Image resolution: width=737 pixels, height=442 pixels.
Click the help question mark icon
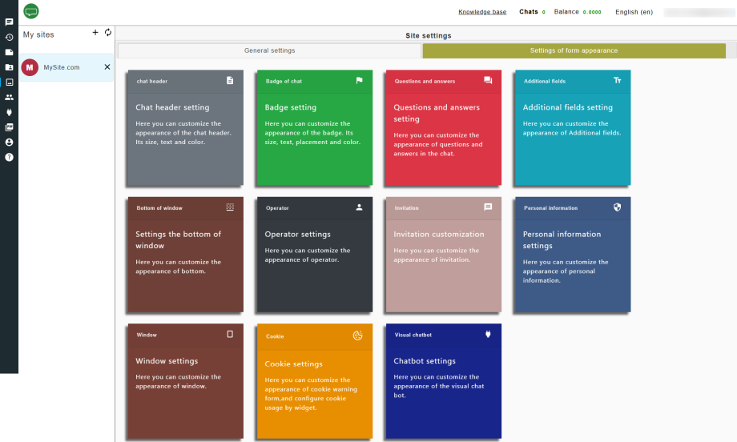pos(9,157)
